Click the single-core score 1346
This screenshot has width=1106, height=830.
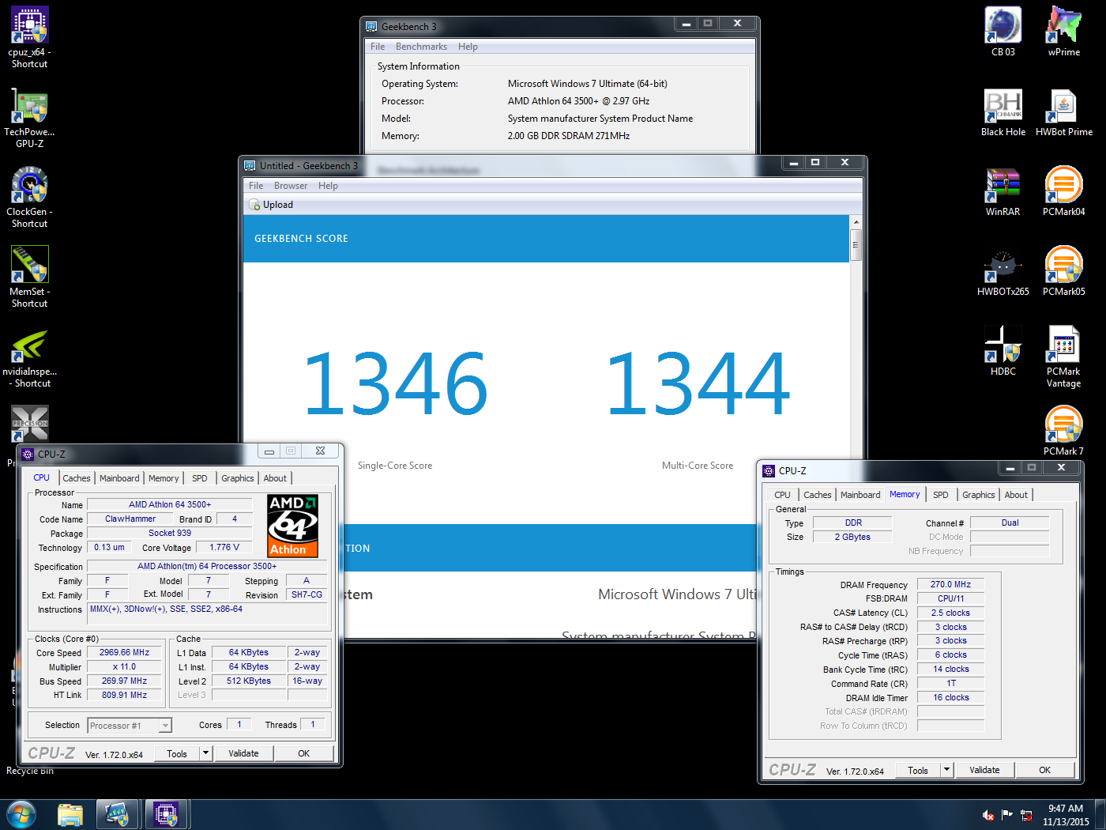pyautogui.click(x=395, y=384)
